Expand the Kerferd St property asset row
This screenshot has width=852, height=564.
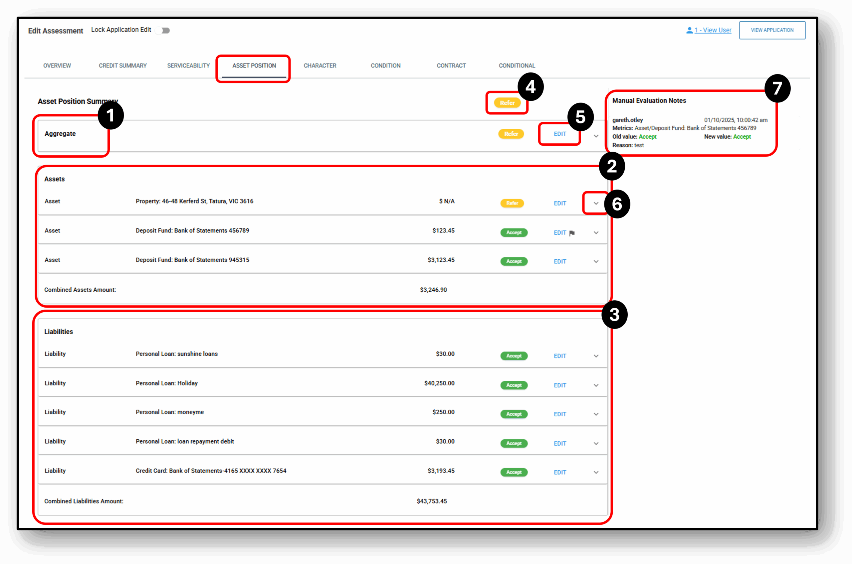(596, 203)
